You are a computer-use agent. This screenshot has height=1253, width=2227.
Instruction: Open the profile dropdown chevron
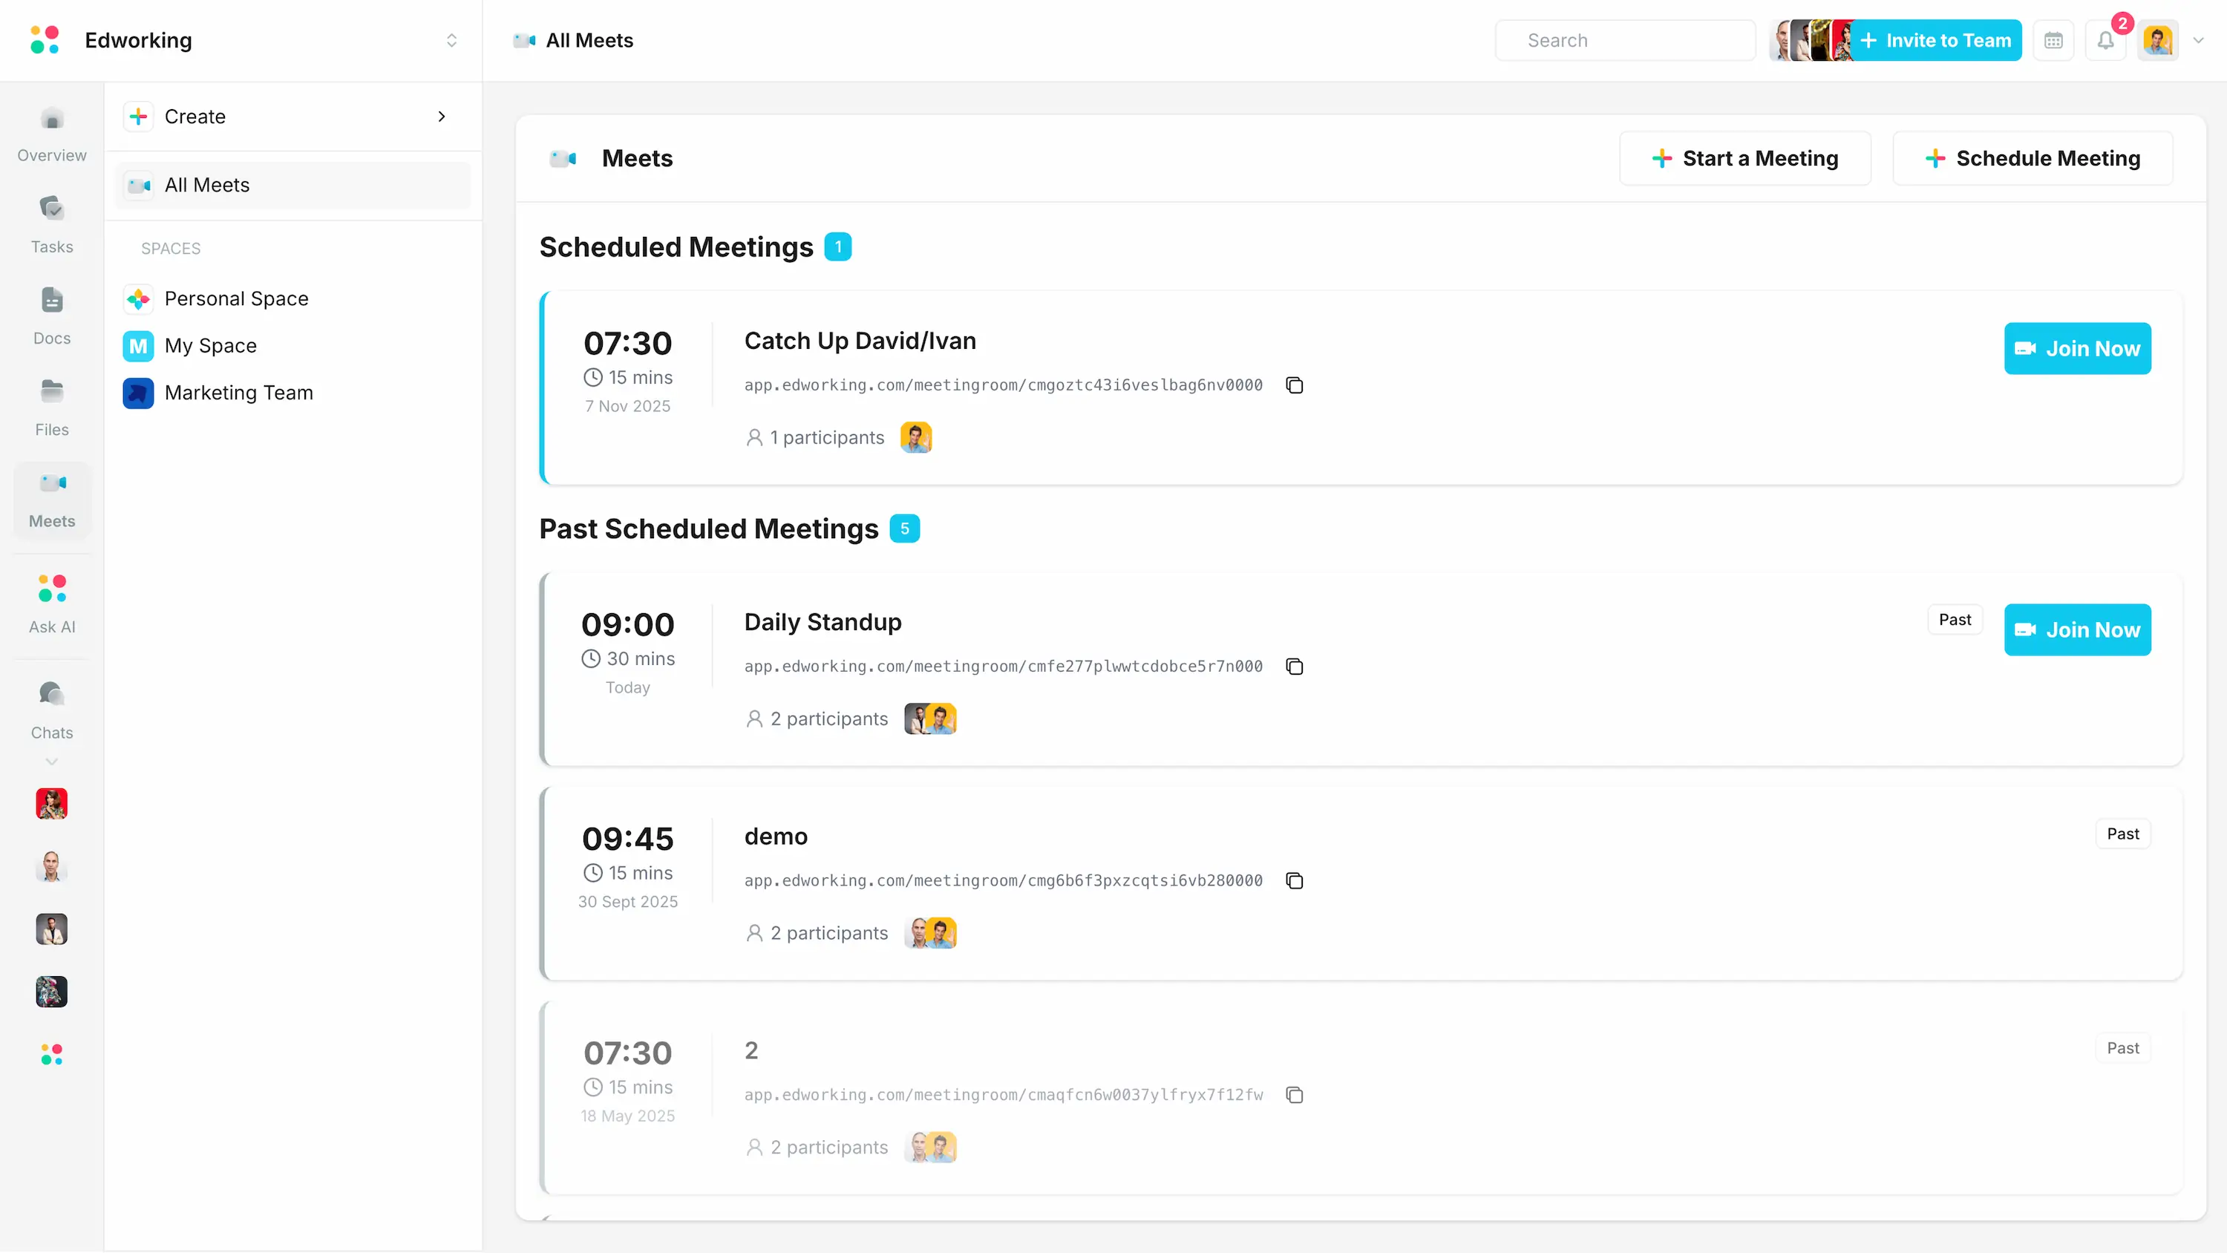coord(2199,41)
